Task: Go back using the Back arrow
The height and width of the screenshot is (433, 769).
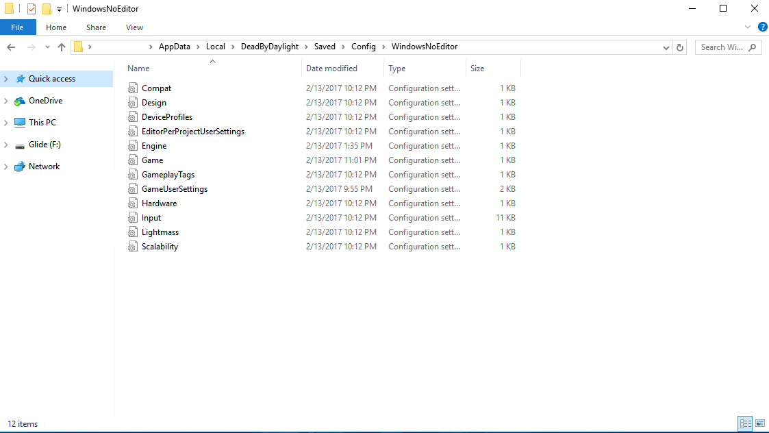Action: point(11,47)
